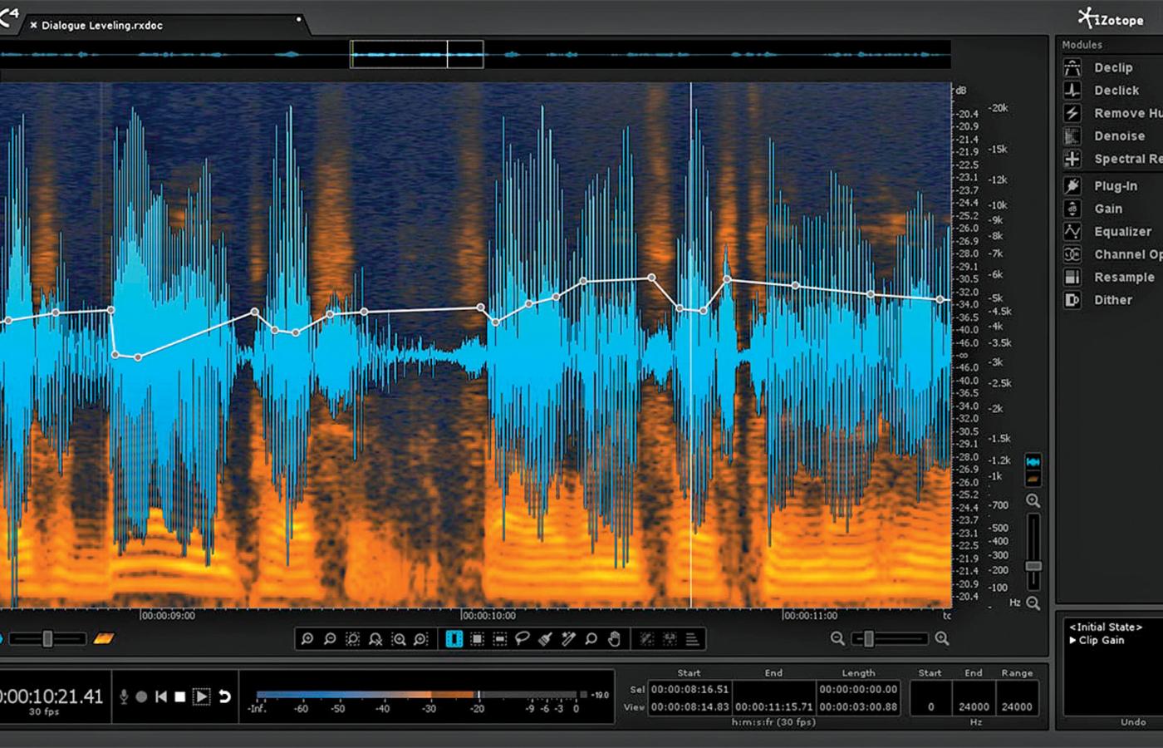Image resolution: width=1163 pixels, height=748 pixels.
Task: Open the Denoise module
Action: pyautogui.click(x=1118, y=136)
